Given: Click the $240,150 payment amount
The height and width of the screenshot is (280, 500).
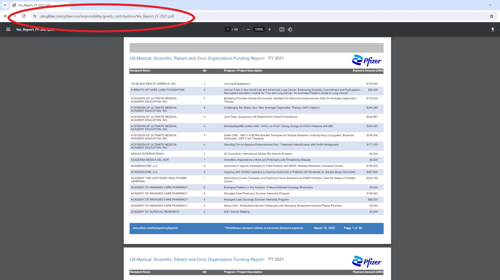Looking at the screenshot, I should (x=372, y=178).
